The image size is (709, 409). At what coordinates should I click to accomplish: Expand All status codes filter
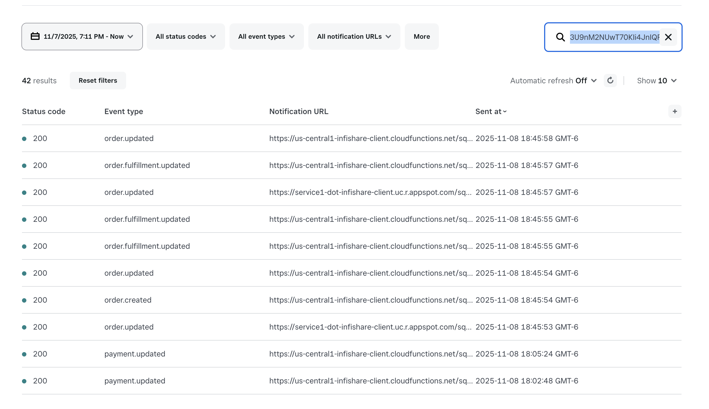point(185,37)
